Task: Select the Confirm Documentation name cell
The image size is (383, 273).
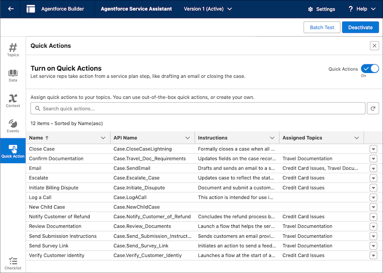Action: click(x=68, y=158)
